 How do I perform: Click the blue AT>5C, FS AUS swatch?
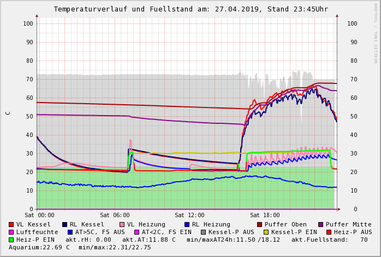pyautogui.click(x=70, y=232)
